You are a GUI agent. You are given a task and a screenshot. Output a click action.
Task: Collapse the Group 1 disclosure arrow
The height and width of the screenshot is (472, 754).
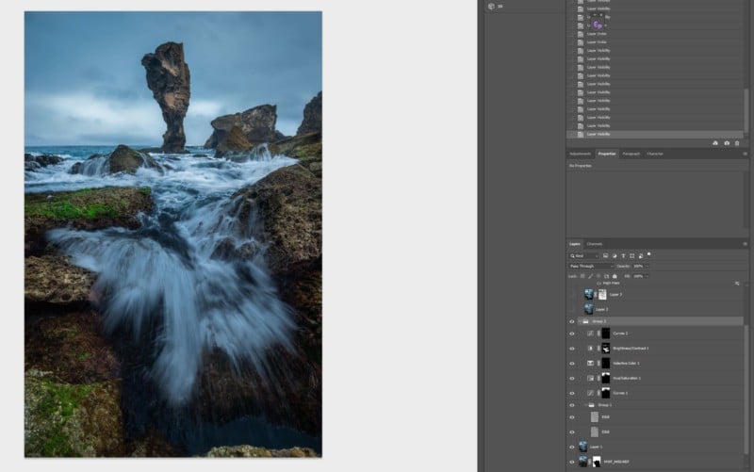(x=585, y=405)
